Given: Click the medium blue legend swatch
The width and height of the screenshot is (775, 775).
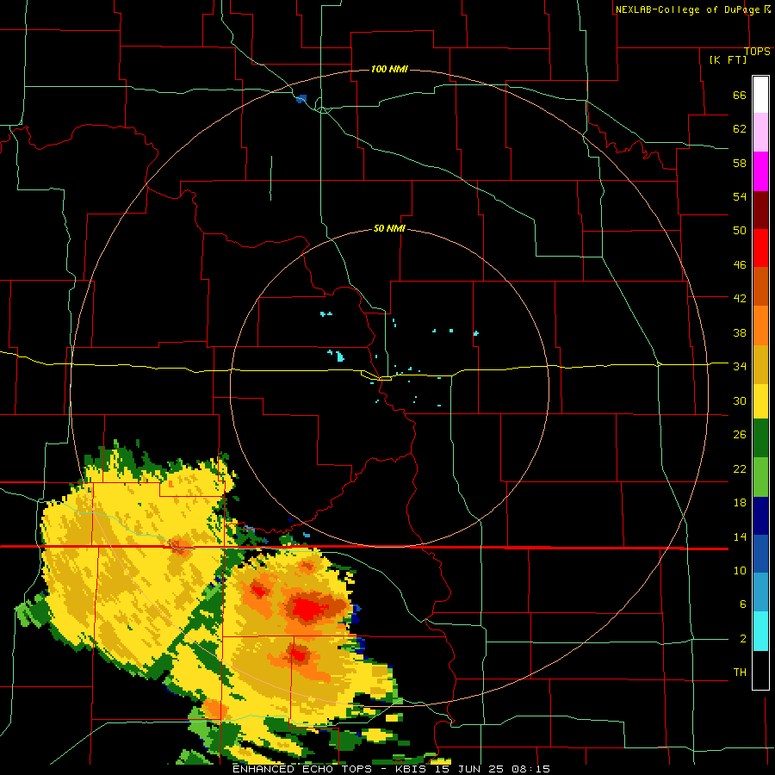Looking at the screenshot, I should click(760, 554).
